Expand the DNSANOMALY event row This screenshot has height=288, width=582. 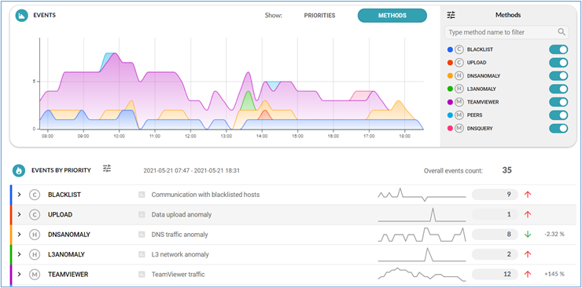20,235
